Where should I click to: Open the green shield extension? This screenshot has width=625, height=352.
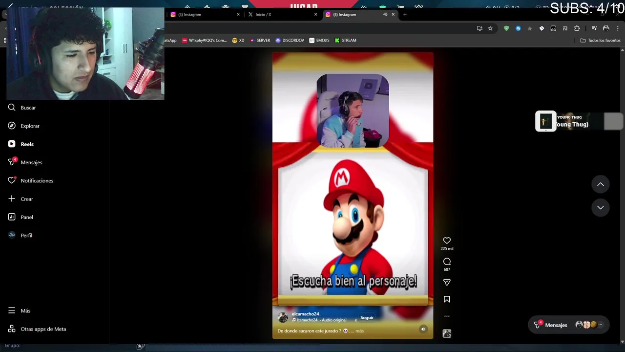(506, 28)
